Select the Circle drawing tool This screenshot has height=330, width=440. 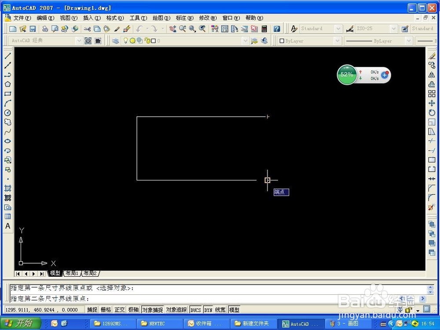tap(7, 113)
